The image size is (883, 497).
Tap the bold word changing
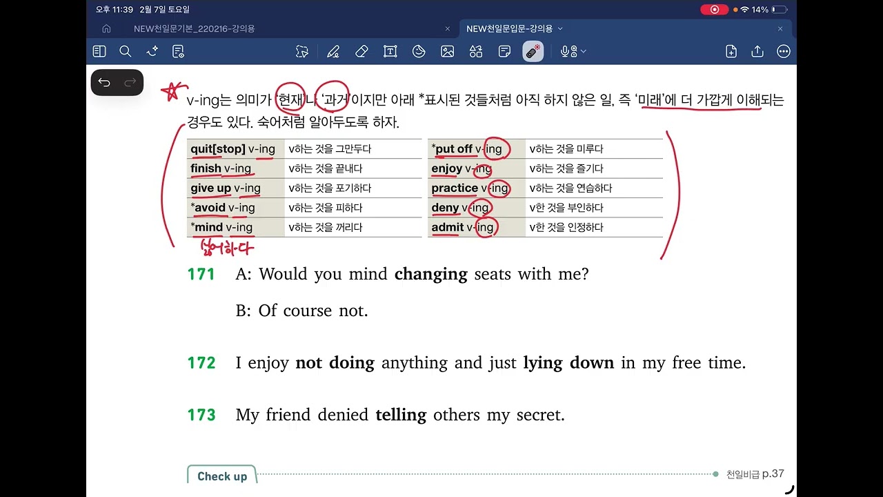coord(431,275)
